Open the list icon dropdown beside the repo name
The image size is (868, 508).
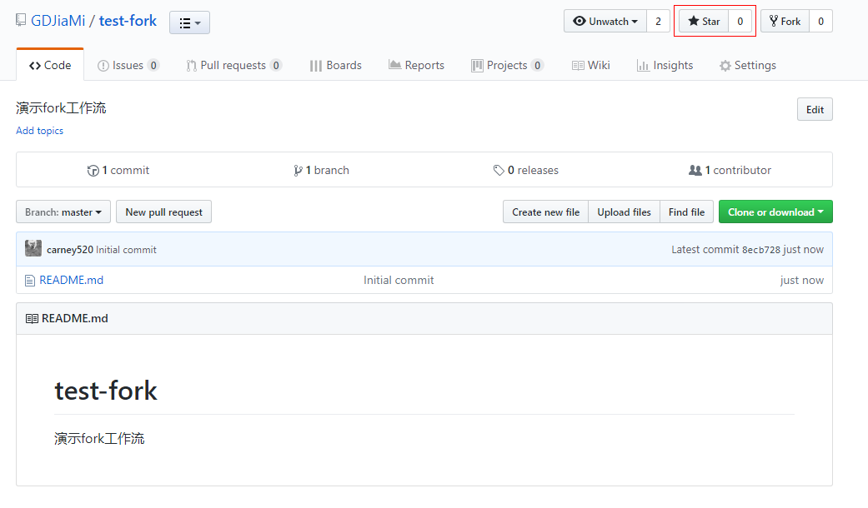tap(189, 23)
